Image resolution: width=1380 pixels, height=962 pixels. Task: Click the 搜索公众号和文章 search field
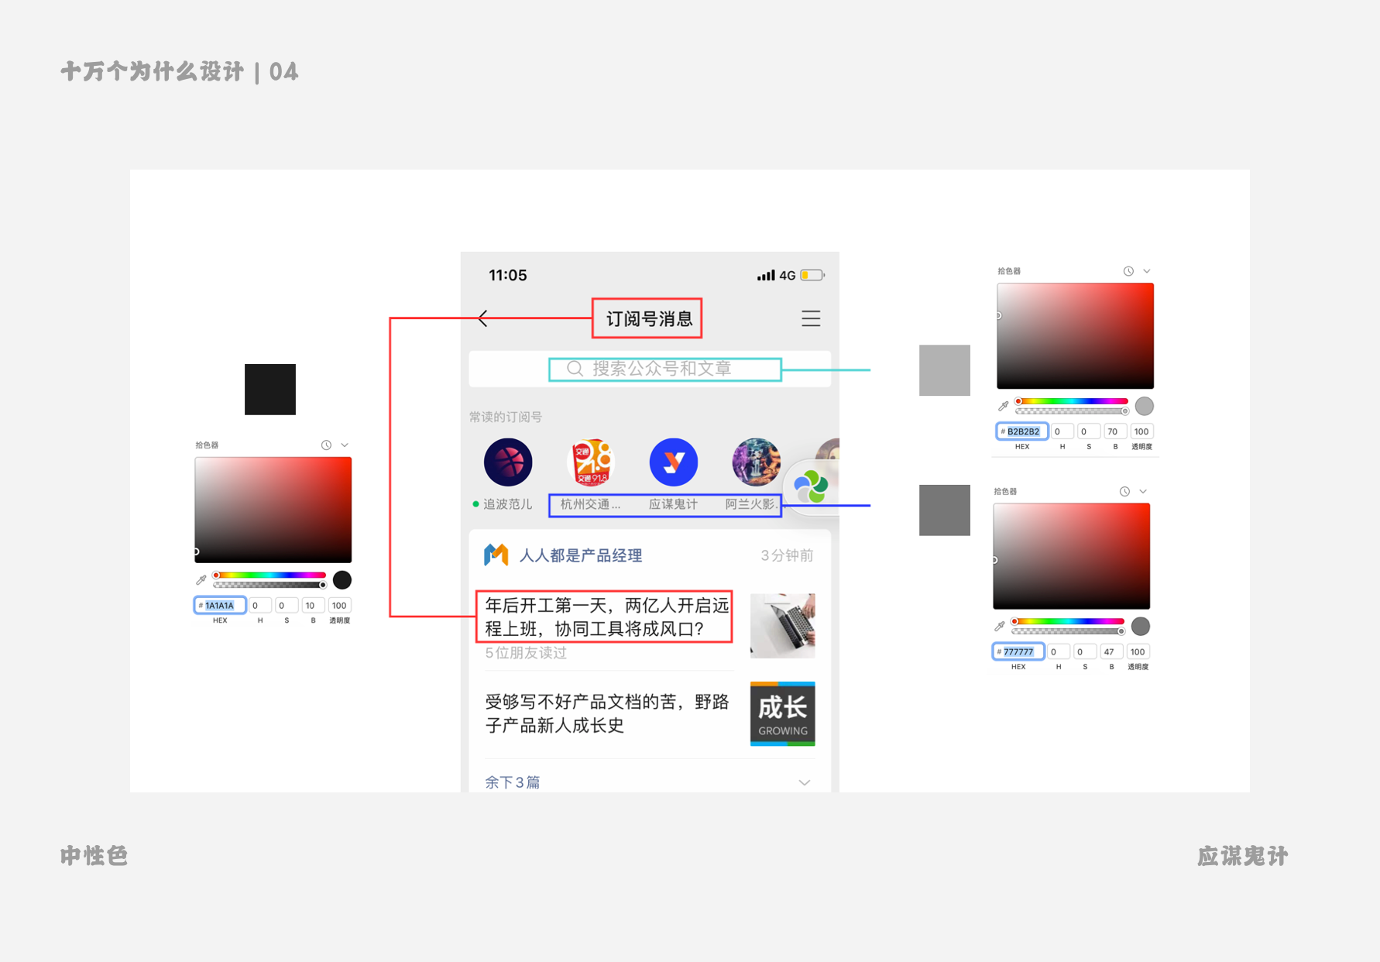664,369
